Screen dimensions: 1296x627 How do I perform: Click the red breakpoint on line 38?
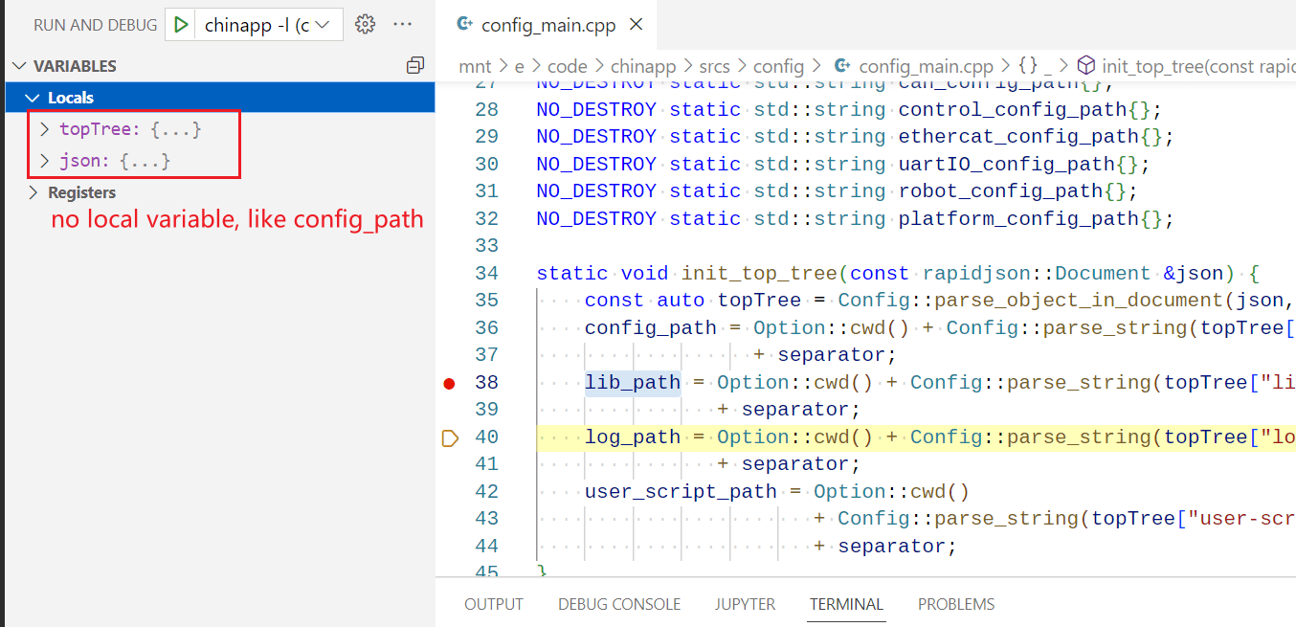[x=449, y=382]
